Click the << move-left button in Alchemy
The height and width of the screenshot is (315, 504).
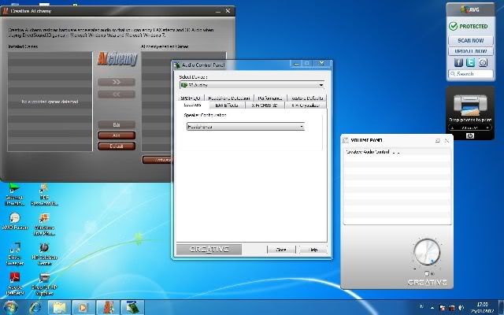[x=117, y=94]
